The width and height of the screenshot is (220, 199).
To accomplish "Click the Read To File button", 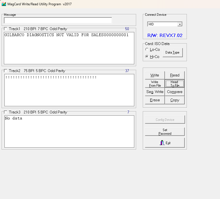I will [175, 84].
